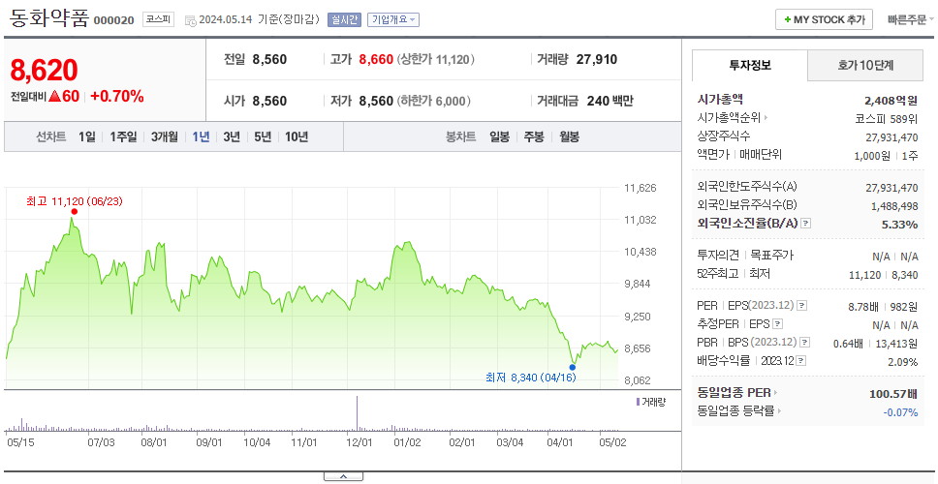Click the 거래대금 value 240 백만

(x=610, y=101)
